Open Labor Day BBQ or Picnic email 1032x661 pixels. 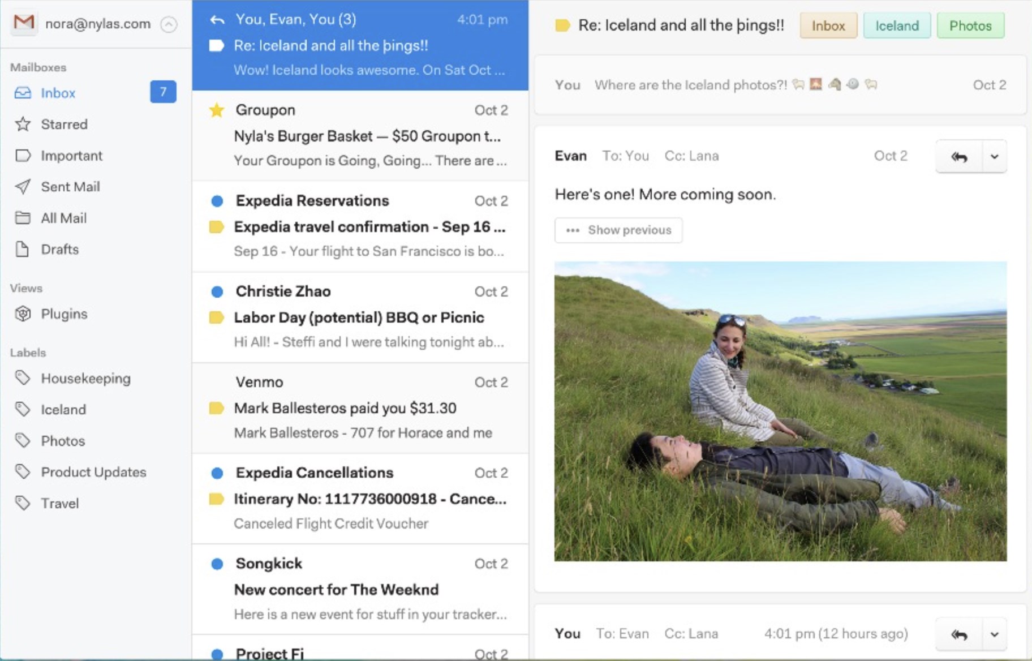(x=360, y=317)
